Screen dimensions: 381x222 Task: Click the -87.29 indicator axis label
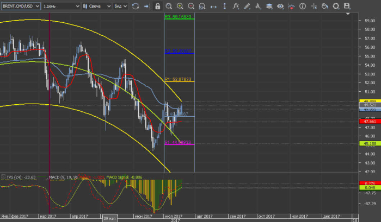370,204
